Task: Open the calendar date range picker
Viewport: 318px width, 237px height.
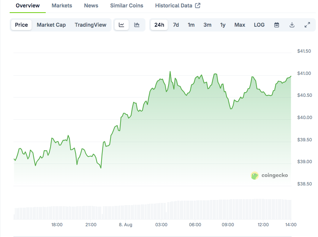Action: tap(277, 25)
